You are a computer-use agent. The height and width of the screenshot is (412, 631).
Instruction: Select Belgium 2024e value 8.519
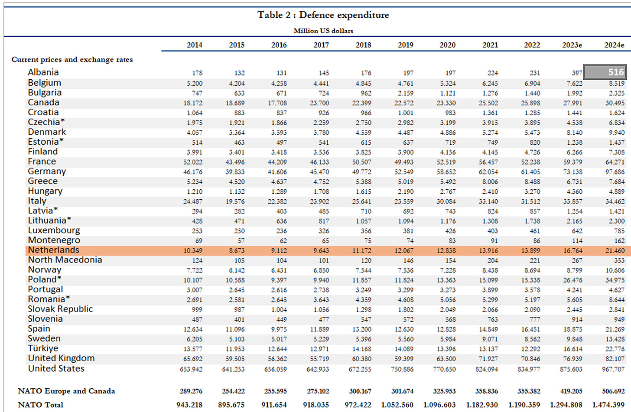pos(617,84)
